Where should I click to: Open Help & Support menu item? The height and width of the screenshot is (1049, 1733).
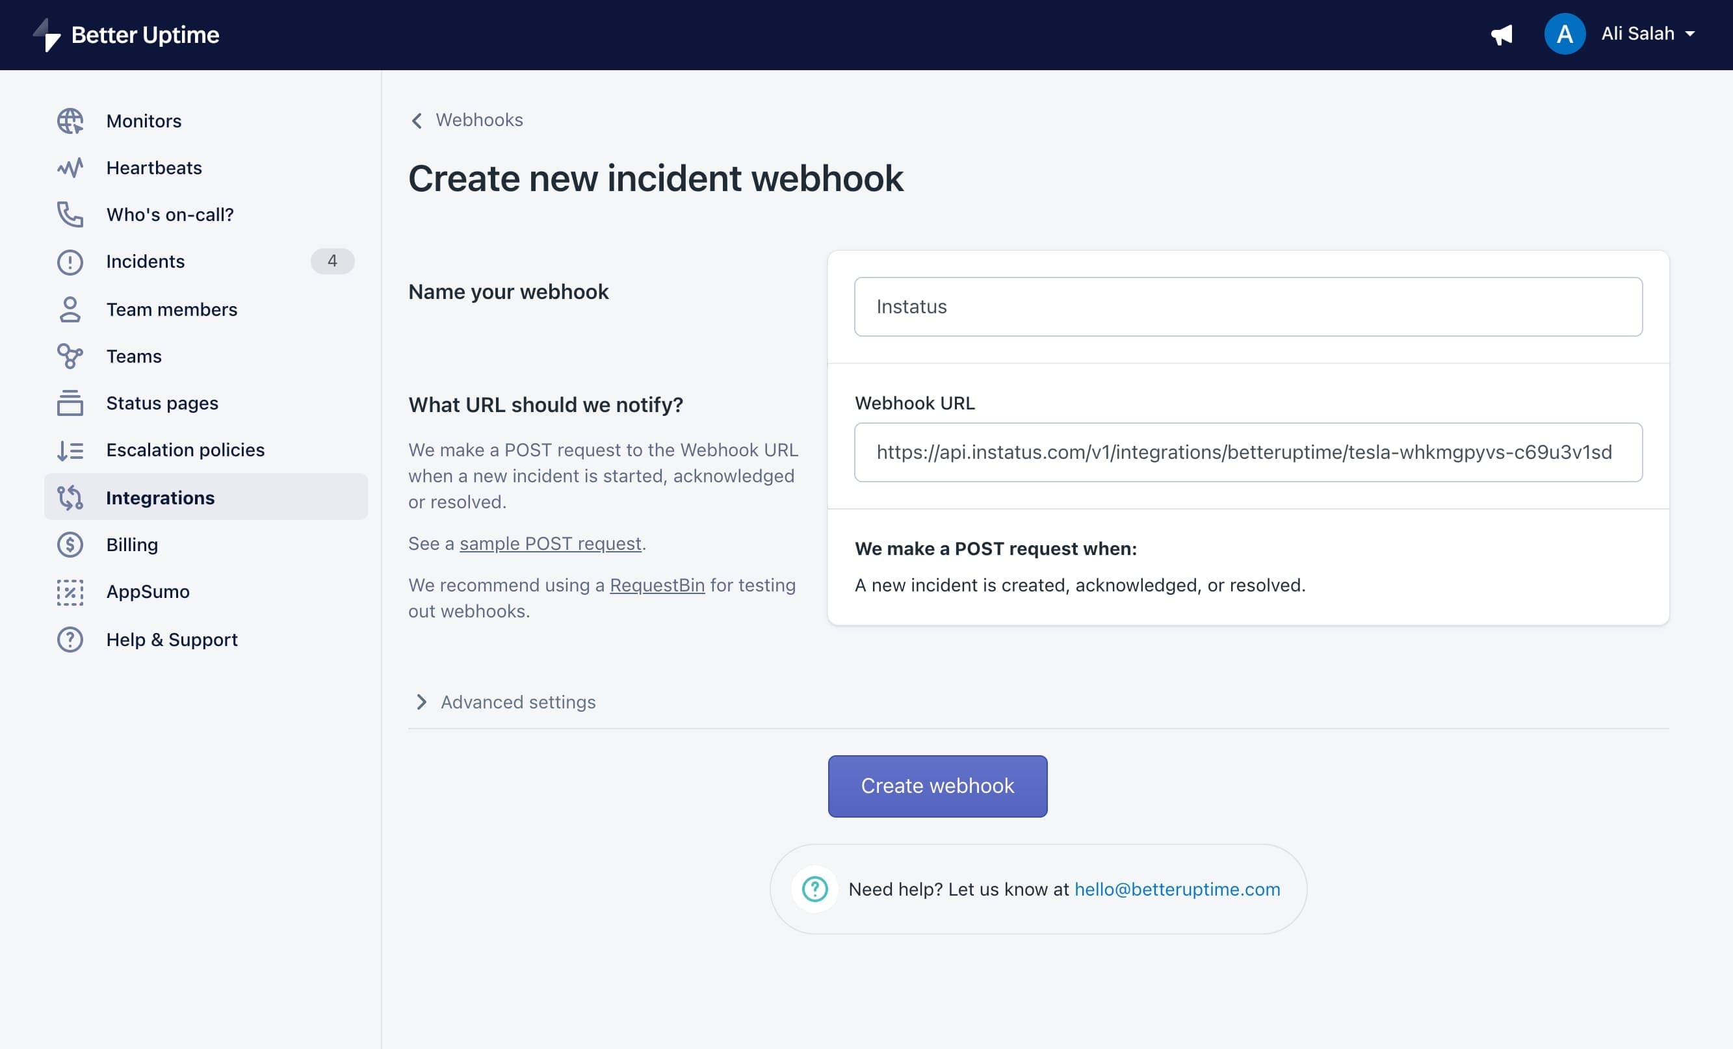click(x=172, y=639)
